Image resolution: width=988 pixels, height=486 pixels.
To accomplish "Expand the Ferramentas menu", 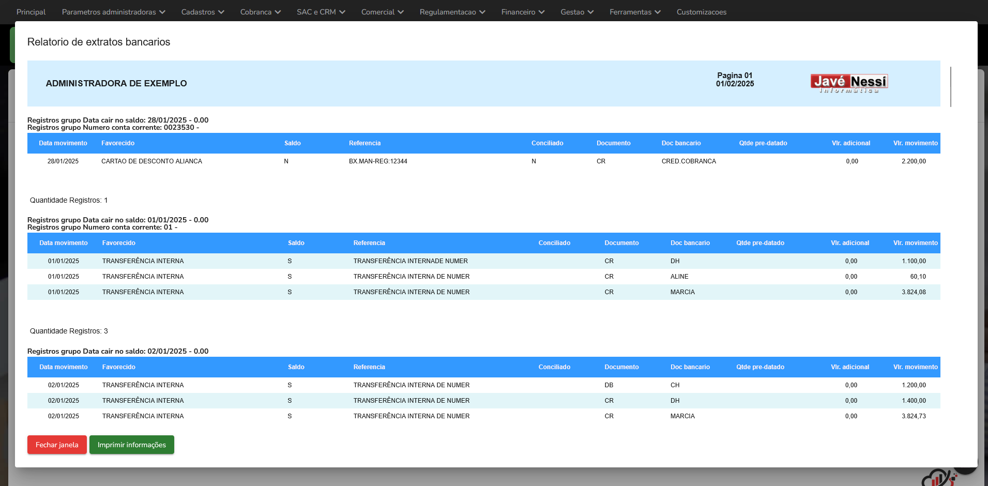I will pyautogui.click(x=634, y=12).
